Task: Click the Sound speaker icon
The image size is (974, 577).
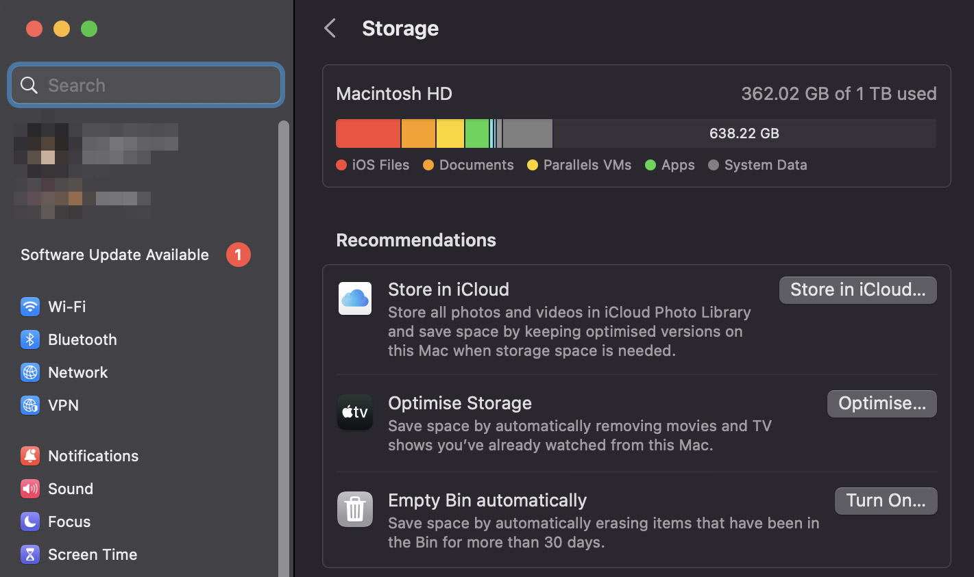Action: point(30,489)
